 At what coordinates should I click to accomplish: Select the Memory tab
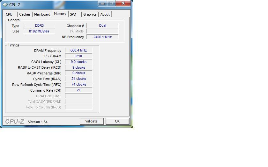point(60,14)
